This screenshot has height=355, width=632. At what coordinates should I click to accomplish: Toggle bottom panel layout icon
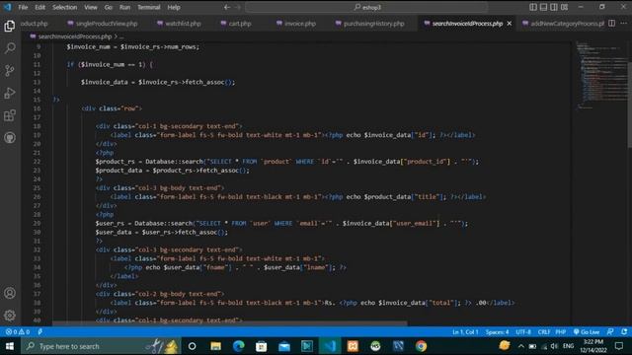(544, 7)
